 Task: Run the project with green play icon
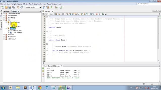pyautogui.click(x=51, y=7)
